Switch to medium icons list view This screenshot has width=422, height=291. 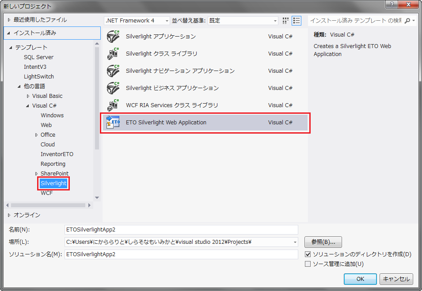(x=297, y=21)
